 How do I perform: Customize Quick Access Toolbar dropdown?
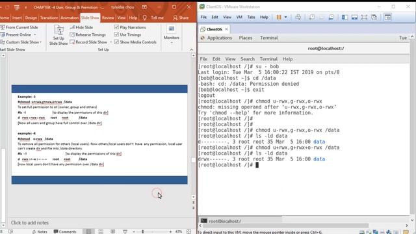coord(26,7)
